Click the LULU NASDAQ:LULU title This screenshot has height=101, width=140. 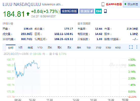click(x=22, y=4)
